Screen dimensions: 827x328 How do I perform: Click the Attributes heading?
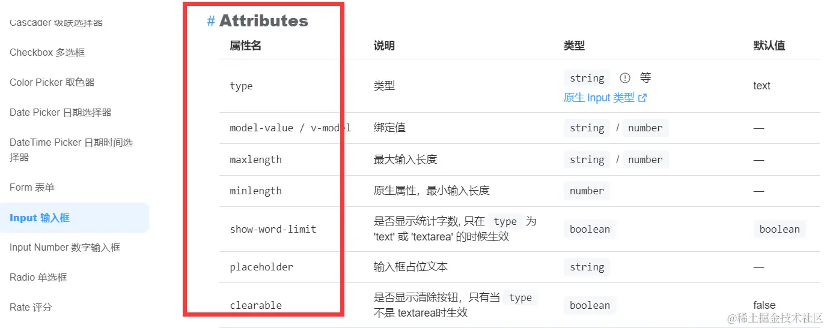coord(263,21)
